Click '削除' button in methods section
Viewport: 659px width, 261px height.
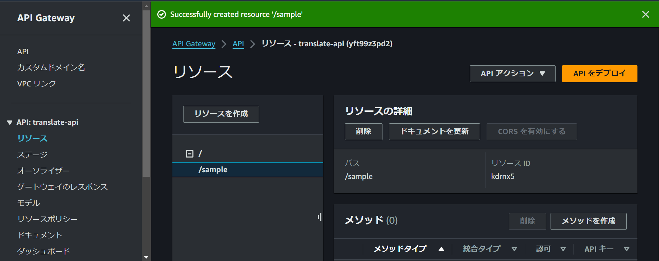(528, 221)
